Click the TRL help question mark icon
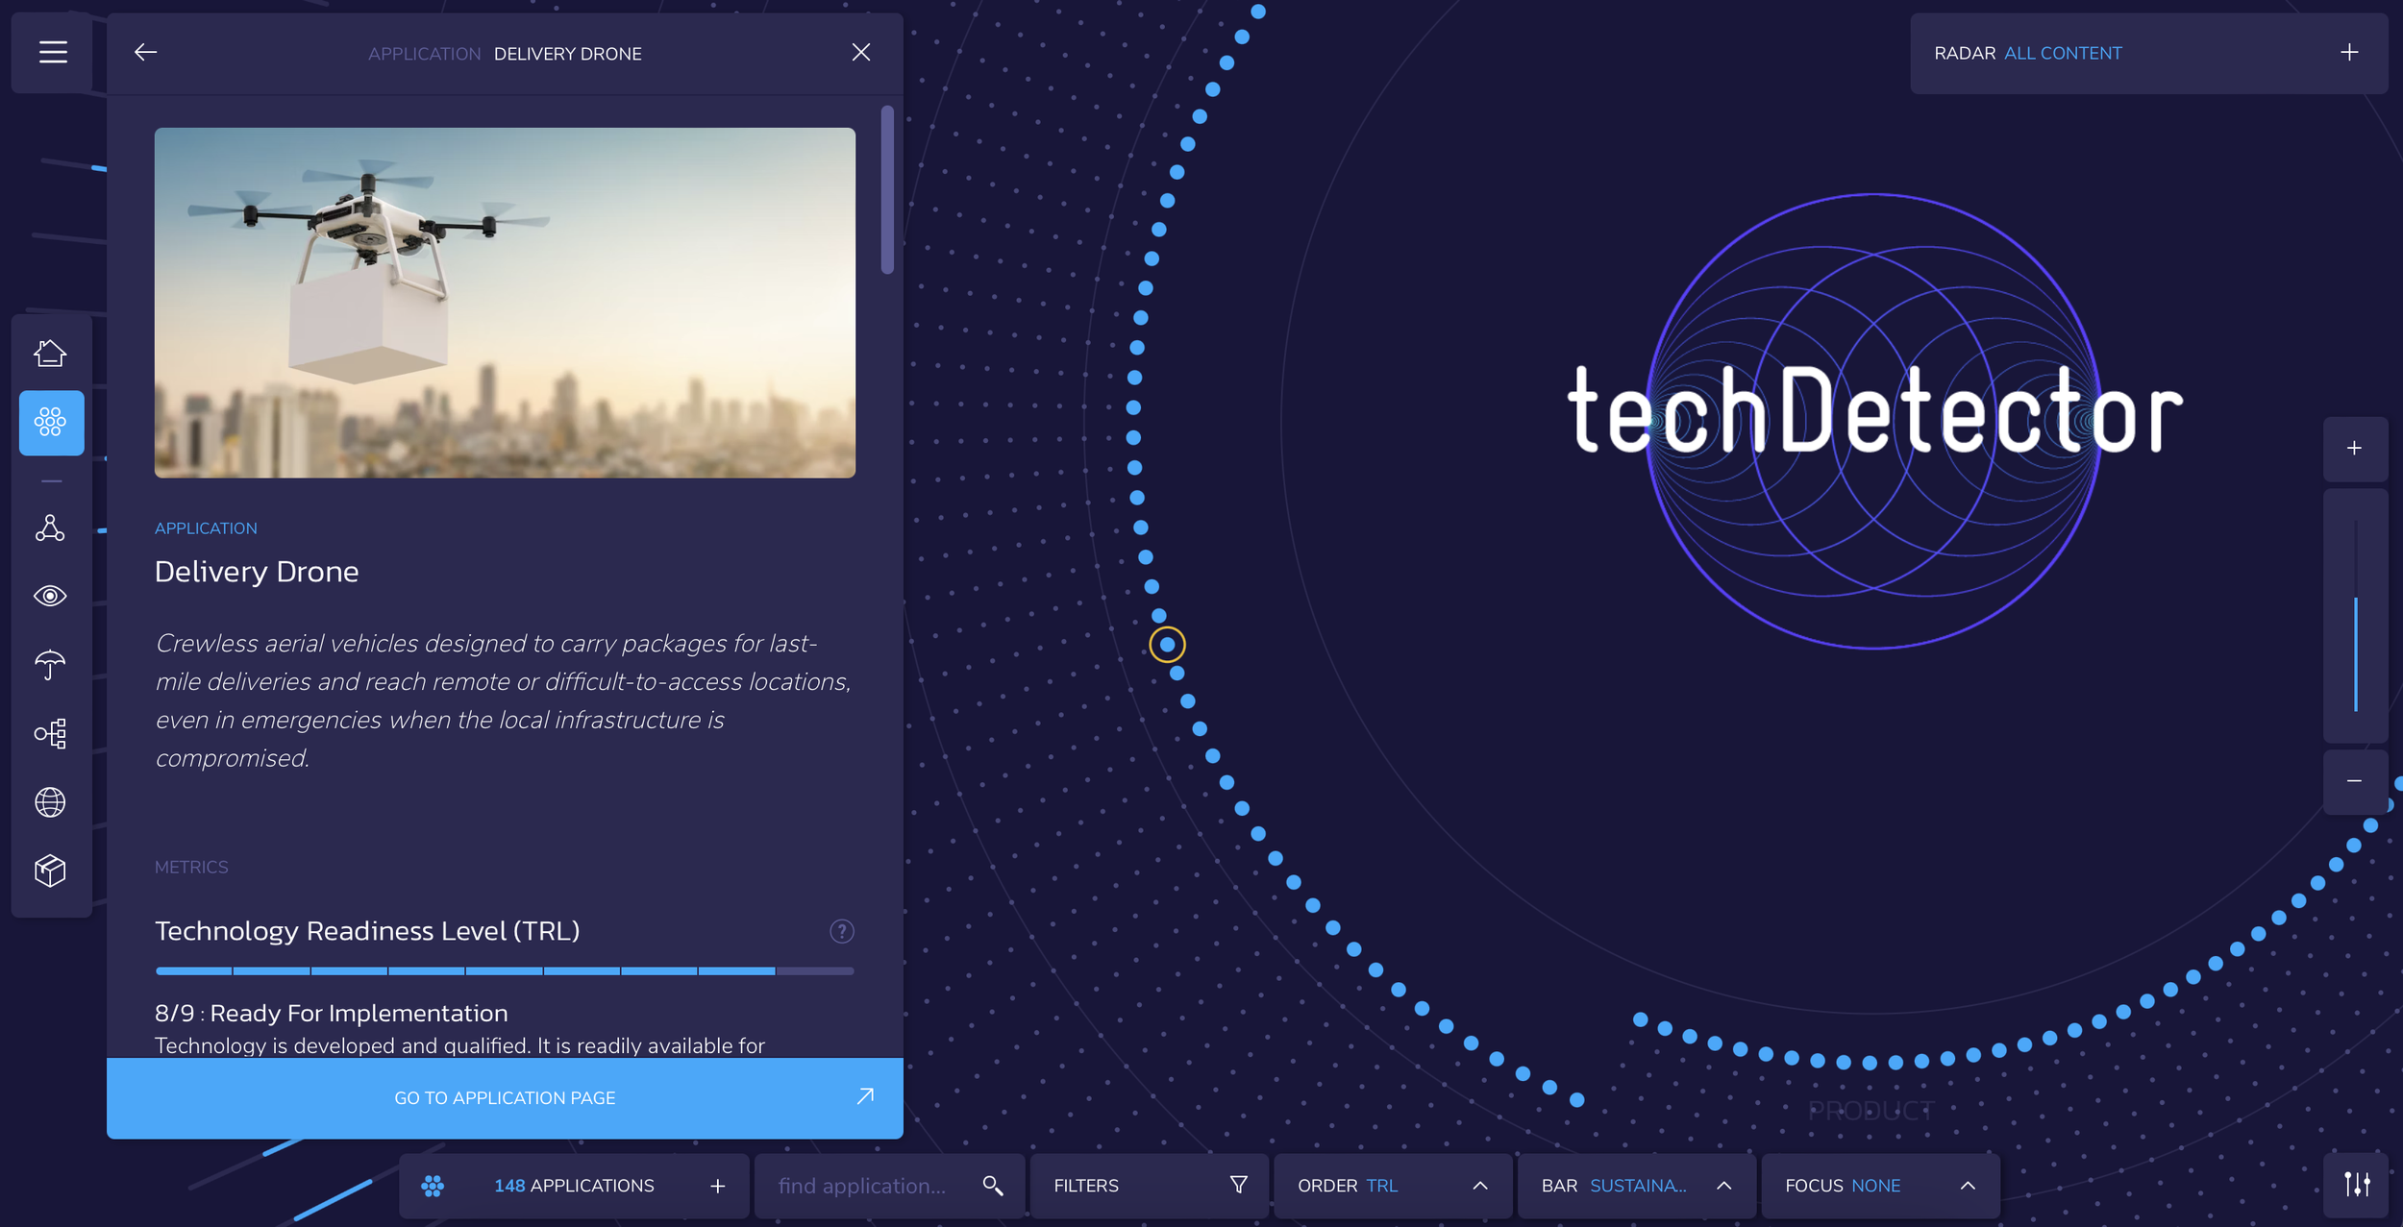2403x1227 pixels. (x=840, y=930)
